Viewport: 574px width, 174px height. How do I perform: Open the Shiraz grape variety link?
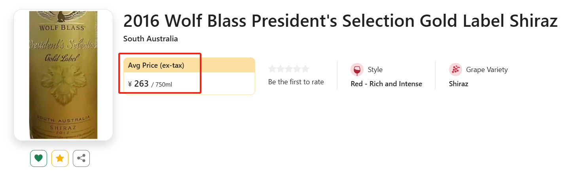point(458,84)
